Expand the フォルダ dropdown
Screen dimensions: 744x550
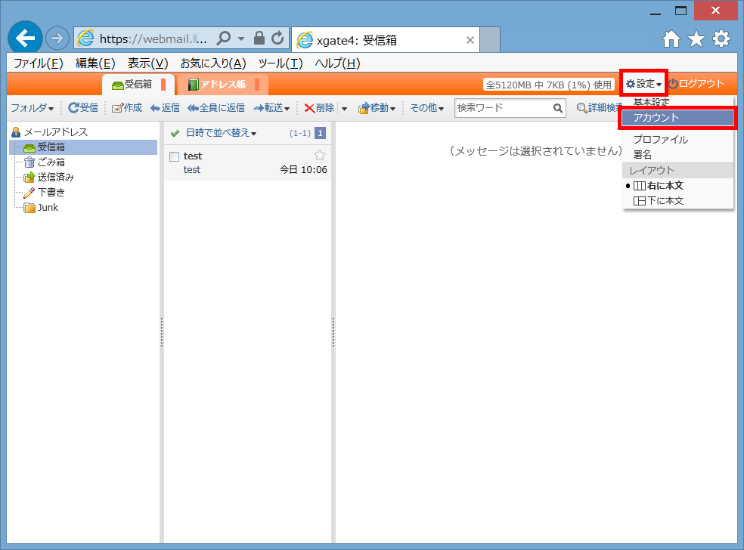tap(32, 108)
